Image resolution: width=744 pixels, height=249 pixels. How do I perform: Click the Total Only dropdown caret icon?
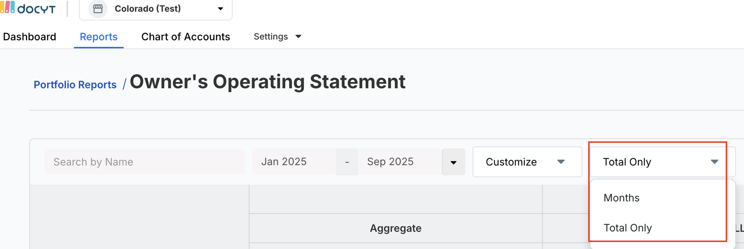715,162
